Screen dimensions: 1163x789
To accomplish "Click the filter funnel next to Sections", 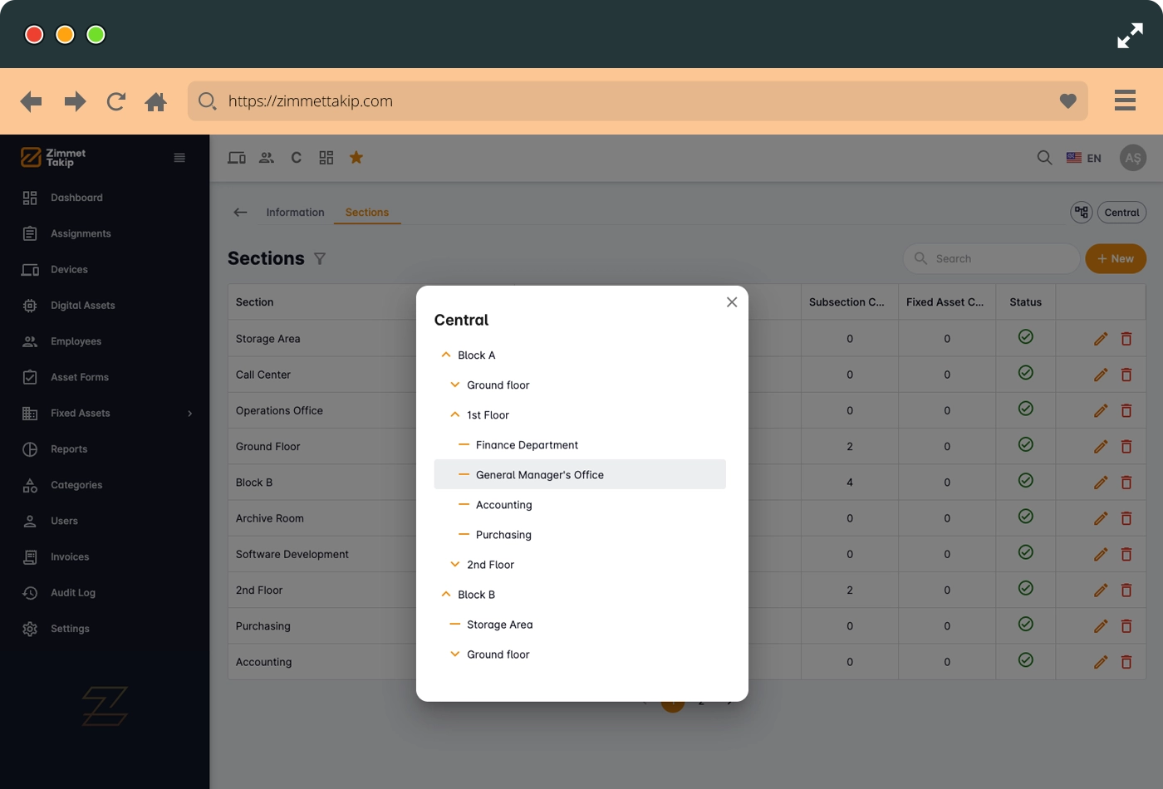I will (320, 259).
